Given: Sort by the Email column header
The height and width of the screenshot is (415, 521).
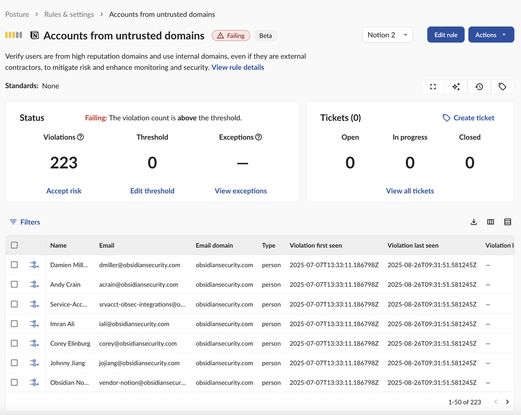Looking at the screenshot, I should pos(107,245).
